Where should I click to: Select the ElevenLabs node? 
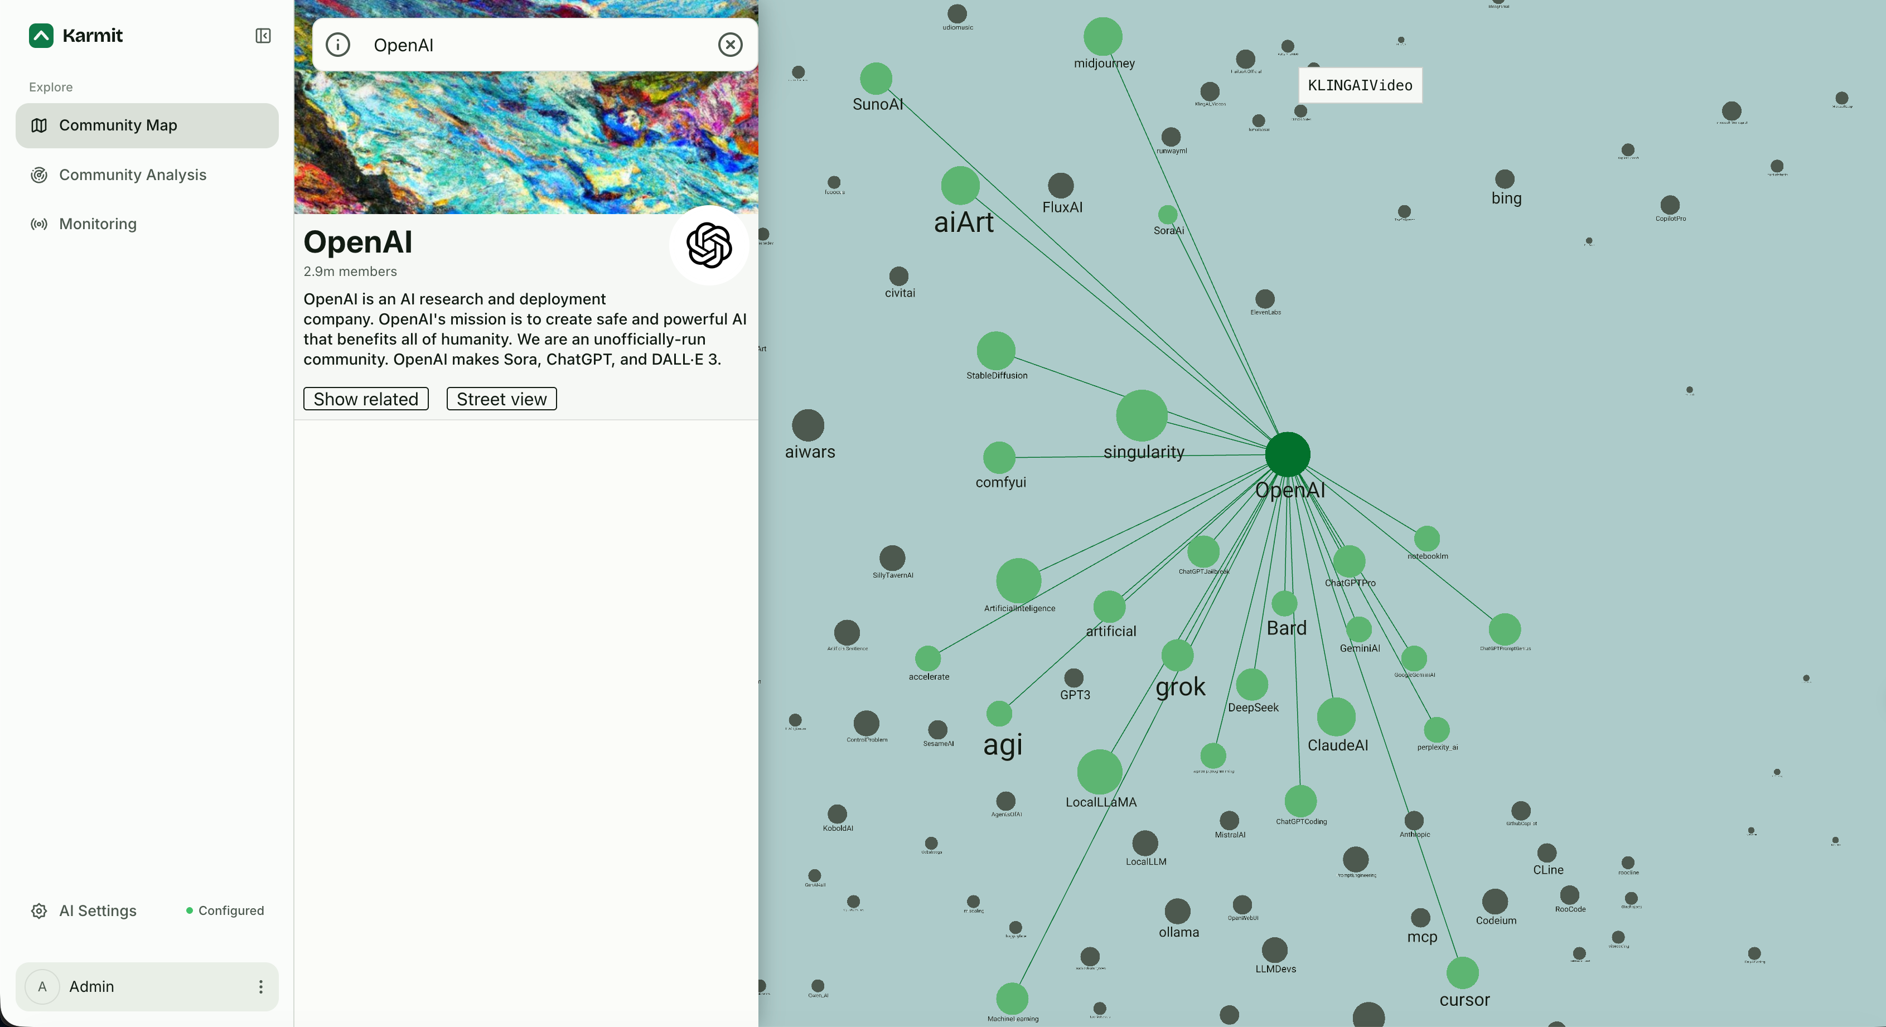click(x=1265, y=299)
